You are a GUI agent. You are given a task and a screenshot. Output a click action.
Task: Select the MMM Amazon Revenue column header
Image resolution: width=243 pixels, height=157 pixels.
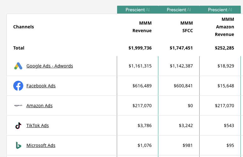pyautogui.click(x=225, y=27)
